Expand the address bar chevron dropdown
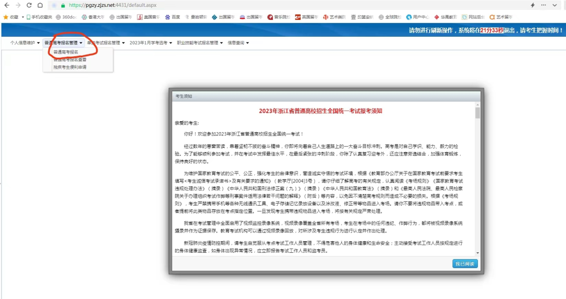Viewport: 566px width, 299px height. click(x=555, y=5)
